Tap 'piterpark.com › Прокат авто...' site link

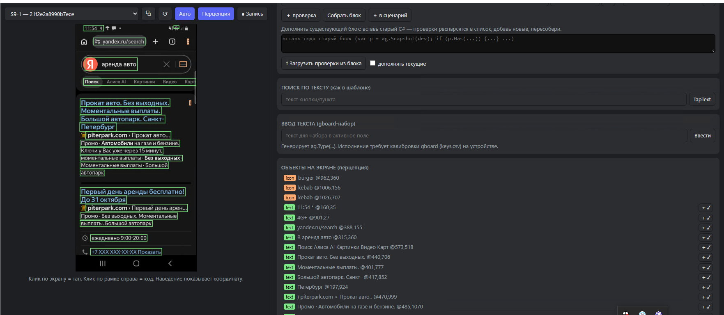pyautogui.click(x=129, y=135)
